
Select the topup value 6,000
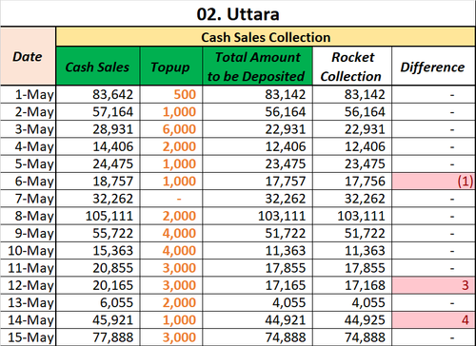[x=170, y=129]
